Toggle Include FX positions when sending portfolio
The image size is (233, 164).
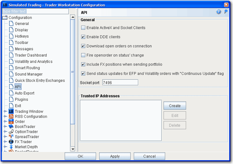(x=83, y=64)
